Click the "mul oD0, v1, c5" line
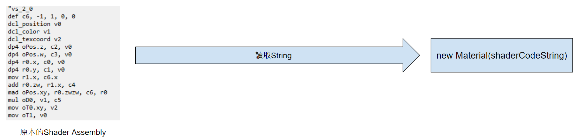Image resolution: width=576 pixels, height=138 pixels. click(34, 100)
